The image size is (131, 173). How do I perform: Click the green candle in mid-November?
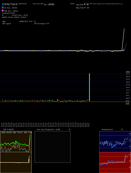pyautogui.click(x=58, y=100)
